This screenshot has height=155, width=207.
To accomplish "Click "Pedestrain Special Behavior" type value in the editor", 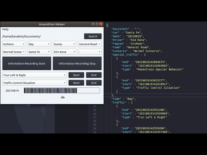I will (x=160, y=69).
